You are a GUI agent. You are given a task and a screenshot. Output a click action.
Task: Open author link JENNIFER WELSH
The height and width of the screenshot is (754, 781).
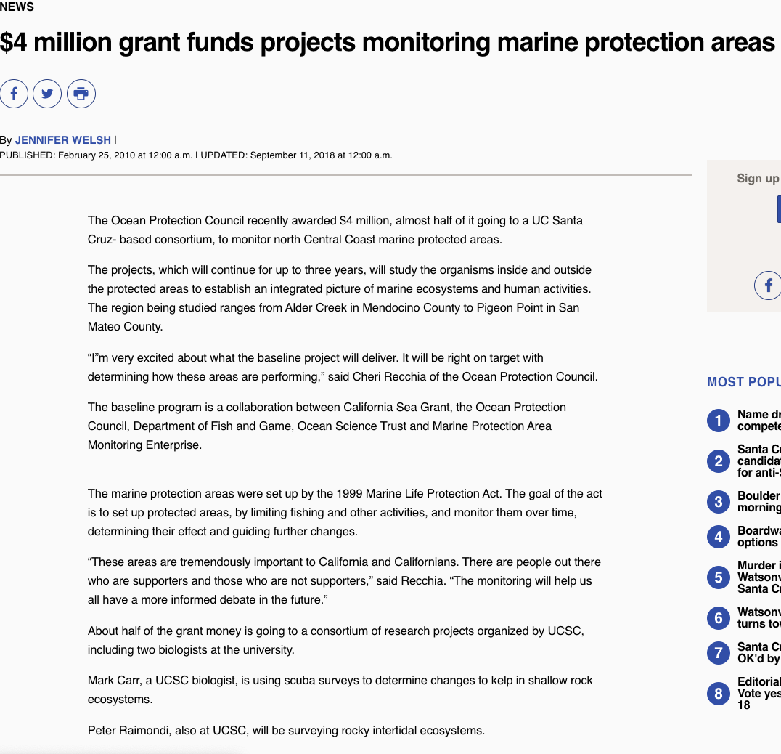coord(62,140)
